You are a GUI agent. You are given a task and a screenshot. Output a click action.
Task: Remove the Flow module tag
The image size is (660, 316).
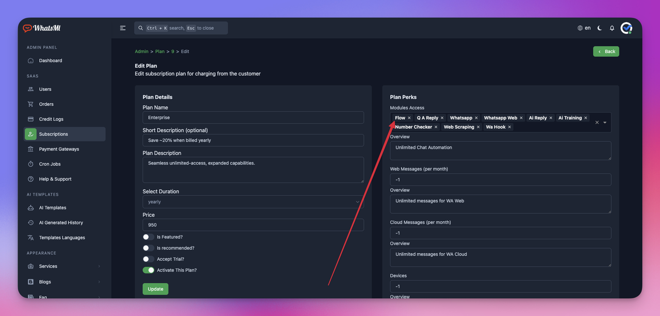click(409, 118)
